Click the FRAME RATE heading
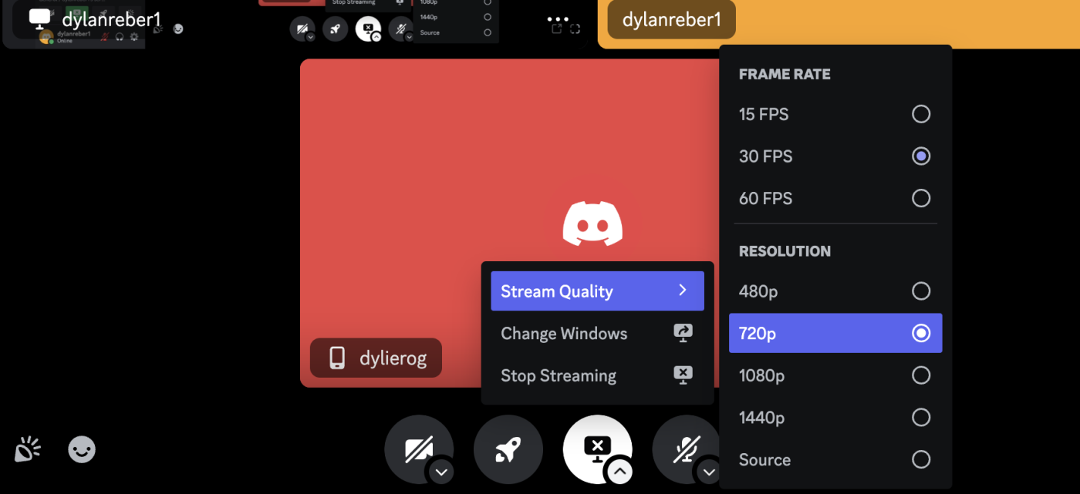This screenshot has height=494, width=1080. pyautogui.click(x=785, y=75)
